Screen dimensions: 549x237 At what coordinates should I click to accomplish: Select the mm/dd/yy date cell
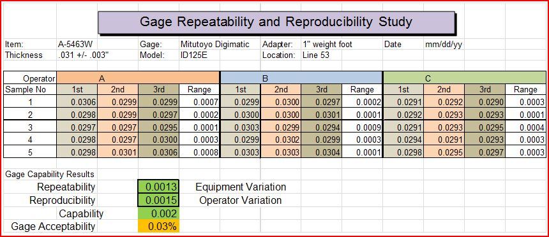pyautogui.click(x=443, y=45)
